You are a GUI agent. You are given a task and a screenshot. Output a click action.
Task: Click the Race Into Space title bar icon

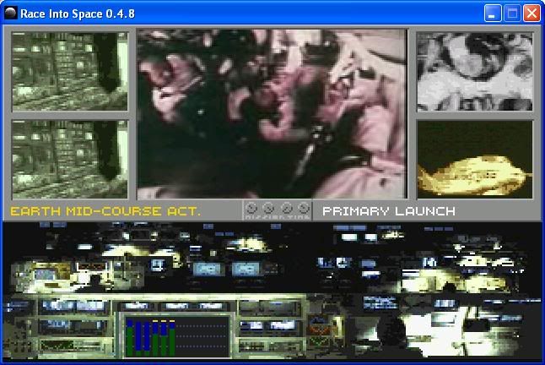pos(11,14)
